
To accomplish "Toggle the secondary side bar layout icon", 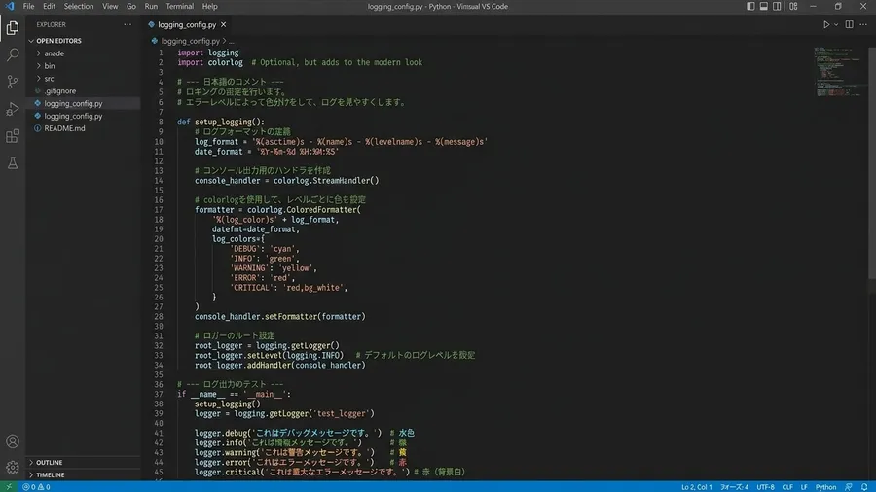I will 777,6.
